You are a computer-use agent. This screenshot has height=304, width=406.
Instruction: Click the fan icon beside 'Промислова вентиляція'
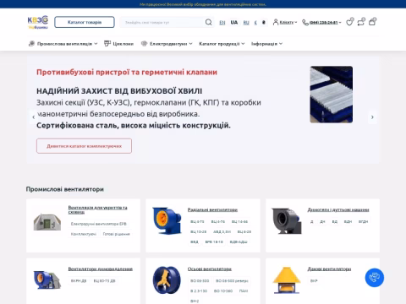tap(31, 43)
